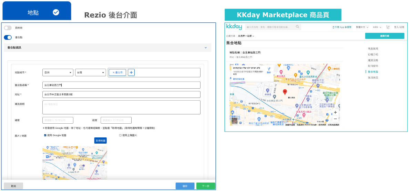Viewport: 409px width, 191px height.
Task: Click the KKday logo
Action: [234, 27]
